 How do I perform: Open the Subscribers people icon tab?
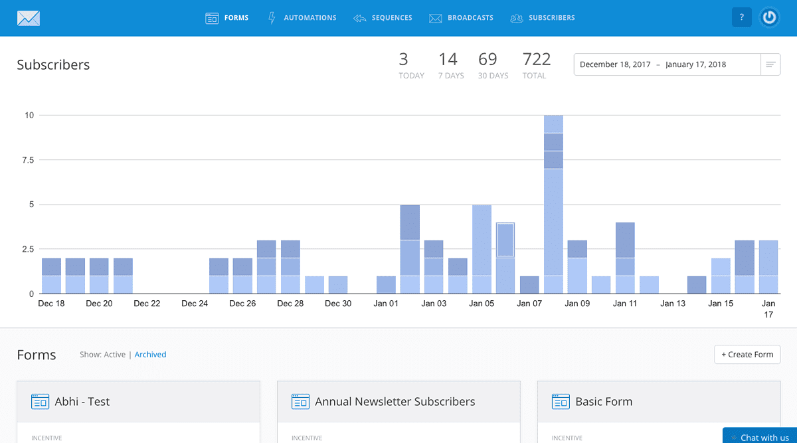click(x=543, y=18)
